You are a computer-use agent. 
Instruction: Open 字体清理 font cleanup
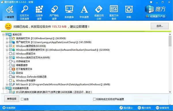point(84,12)
